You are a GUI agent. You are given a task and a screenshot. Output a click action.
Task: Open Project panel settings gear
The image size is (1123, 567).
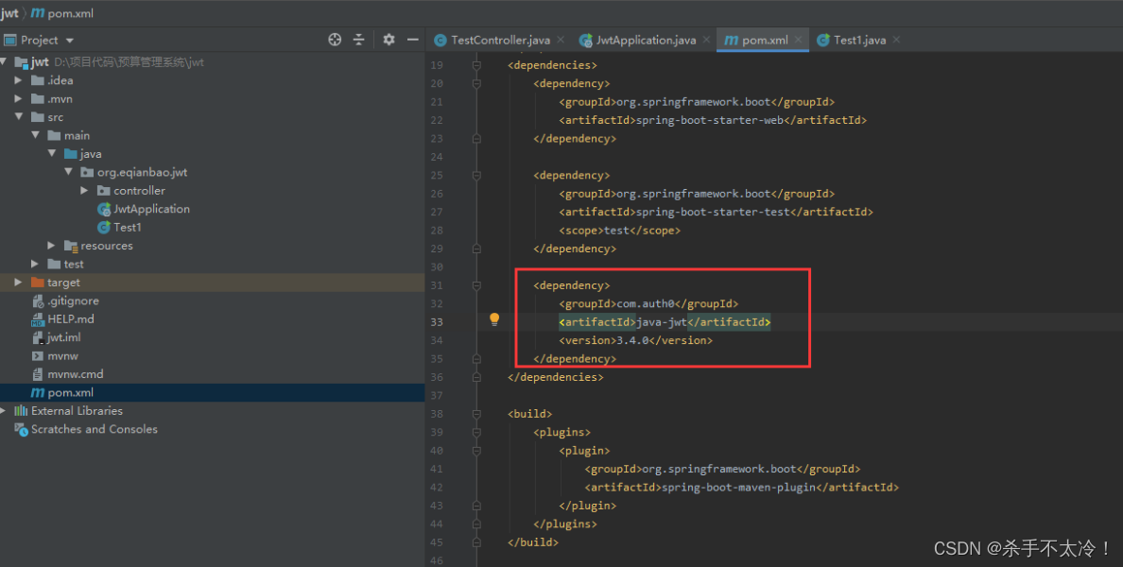[389, 40]
